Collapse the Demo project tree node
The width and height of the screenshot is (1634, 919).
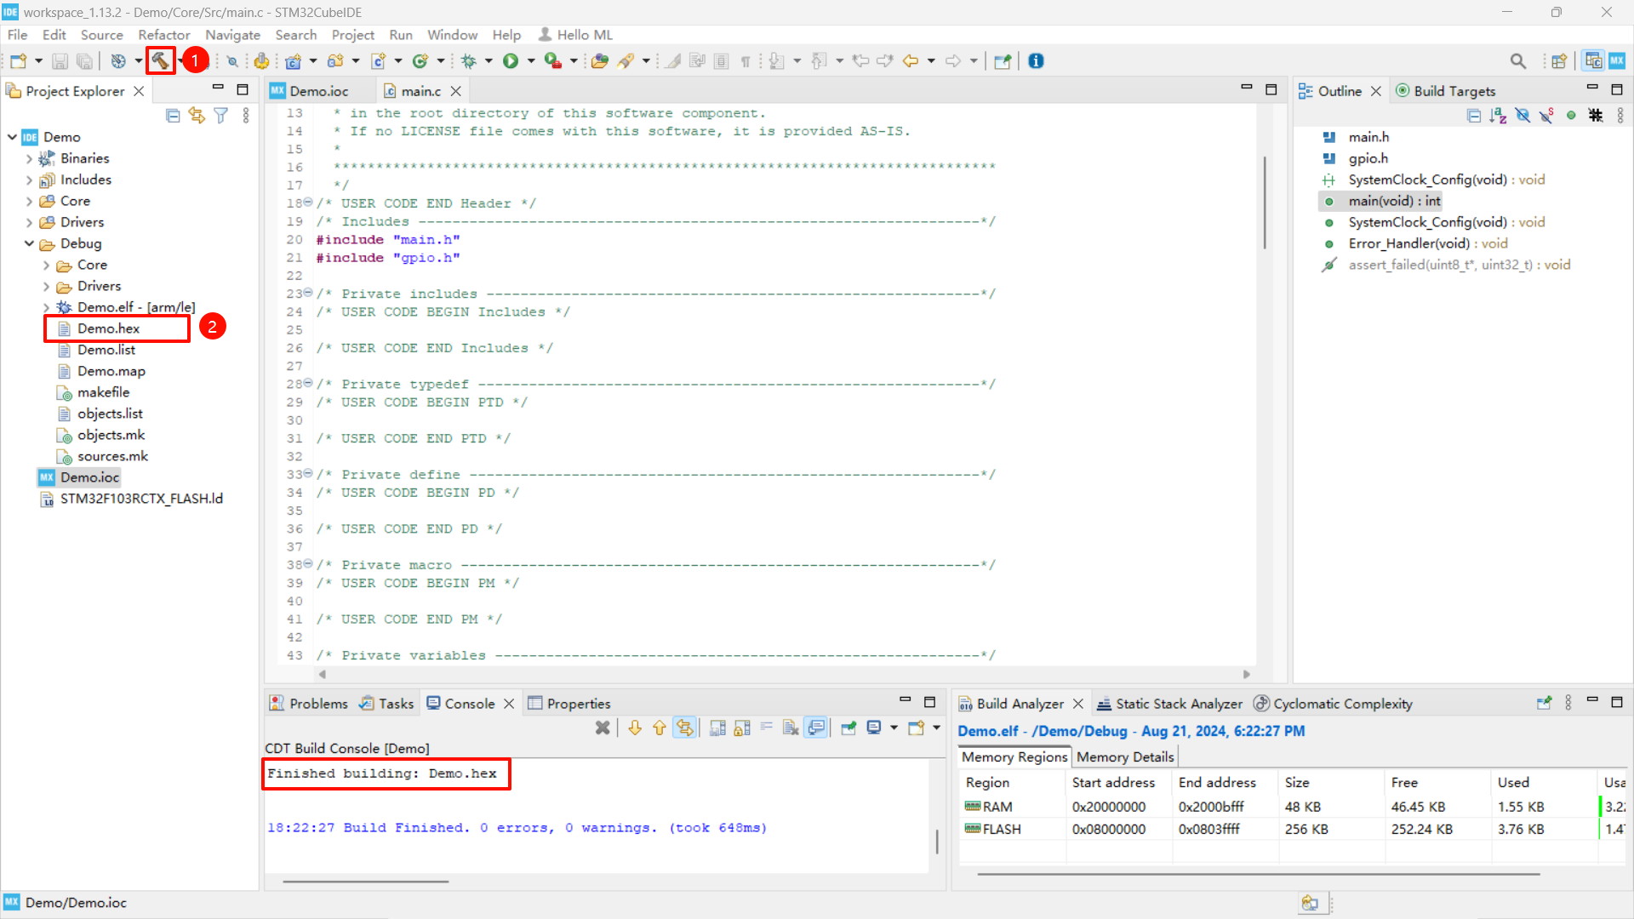point(13,137)
